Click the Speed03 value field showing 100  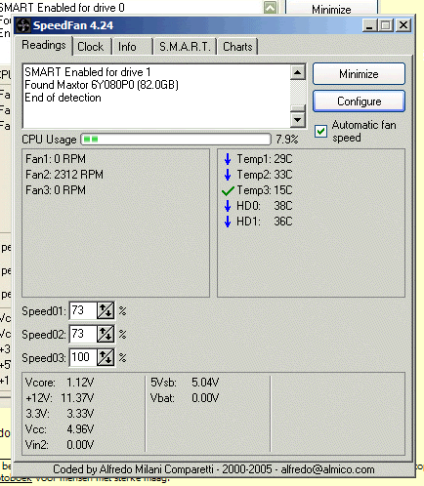83,357
